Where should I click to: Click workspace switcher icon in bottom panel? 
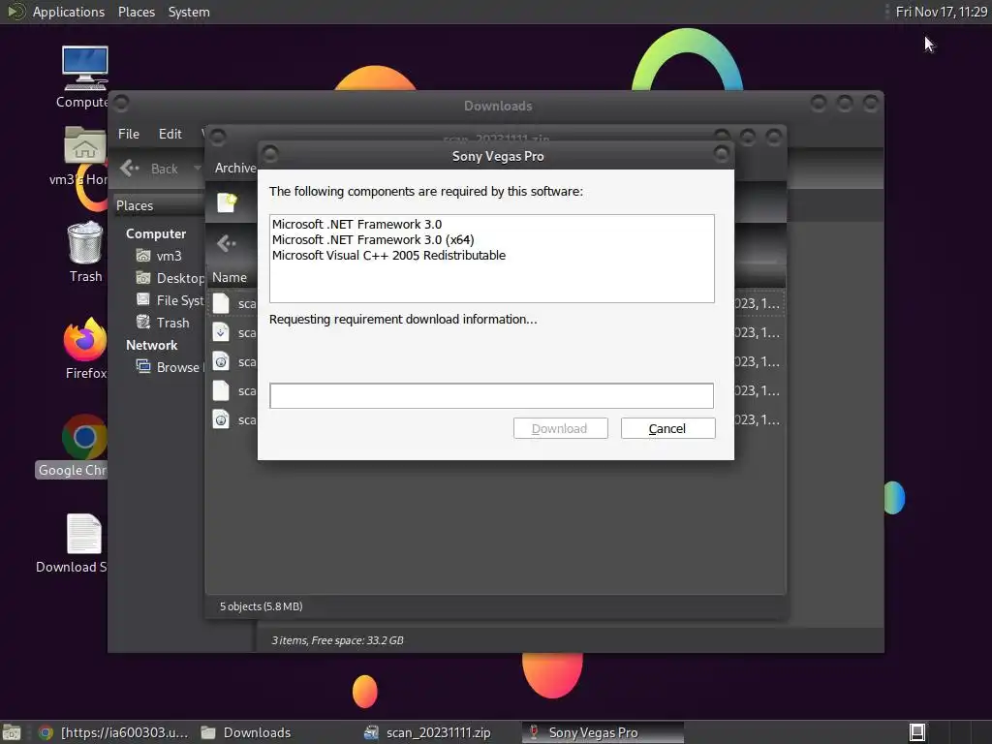click(916, 732)
